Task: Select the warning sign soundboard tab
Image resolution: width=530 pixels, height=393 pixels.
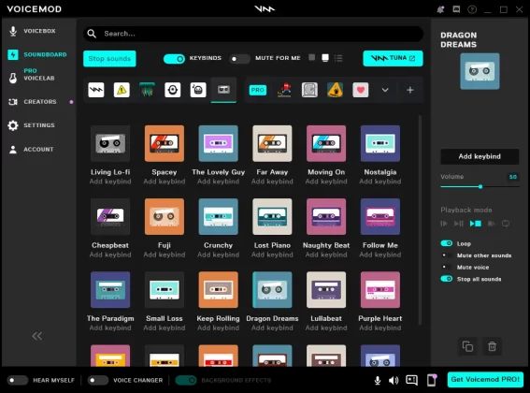Action: pos(122,90)
